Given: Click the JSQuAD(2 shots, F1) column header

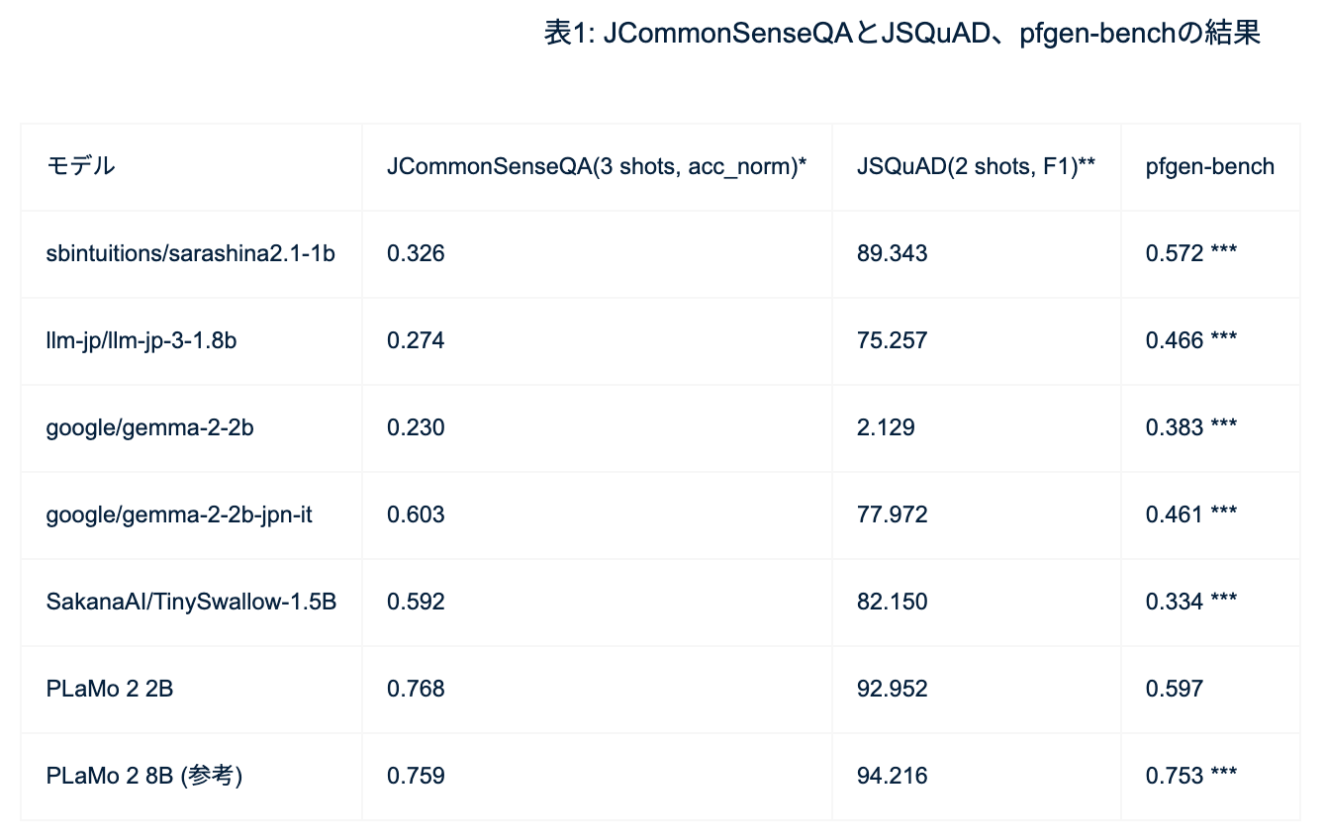Looking at the screenshot, I should (x=976, y=166).
